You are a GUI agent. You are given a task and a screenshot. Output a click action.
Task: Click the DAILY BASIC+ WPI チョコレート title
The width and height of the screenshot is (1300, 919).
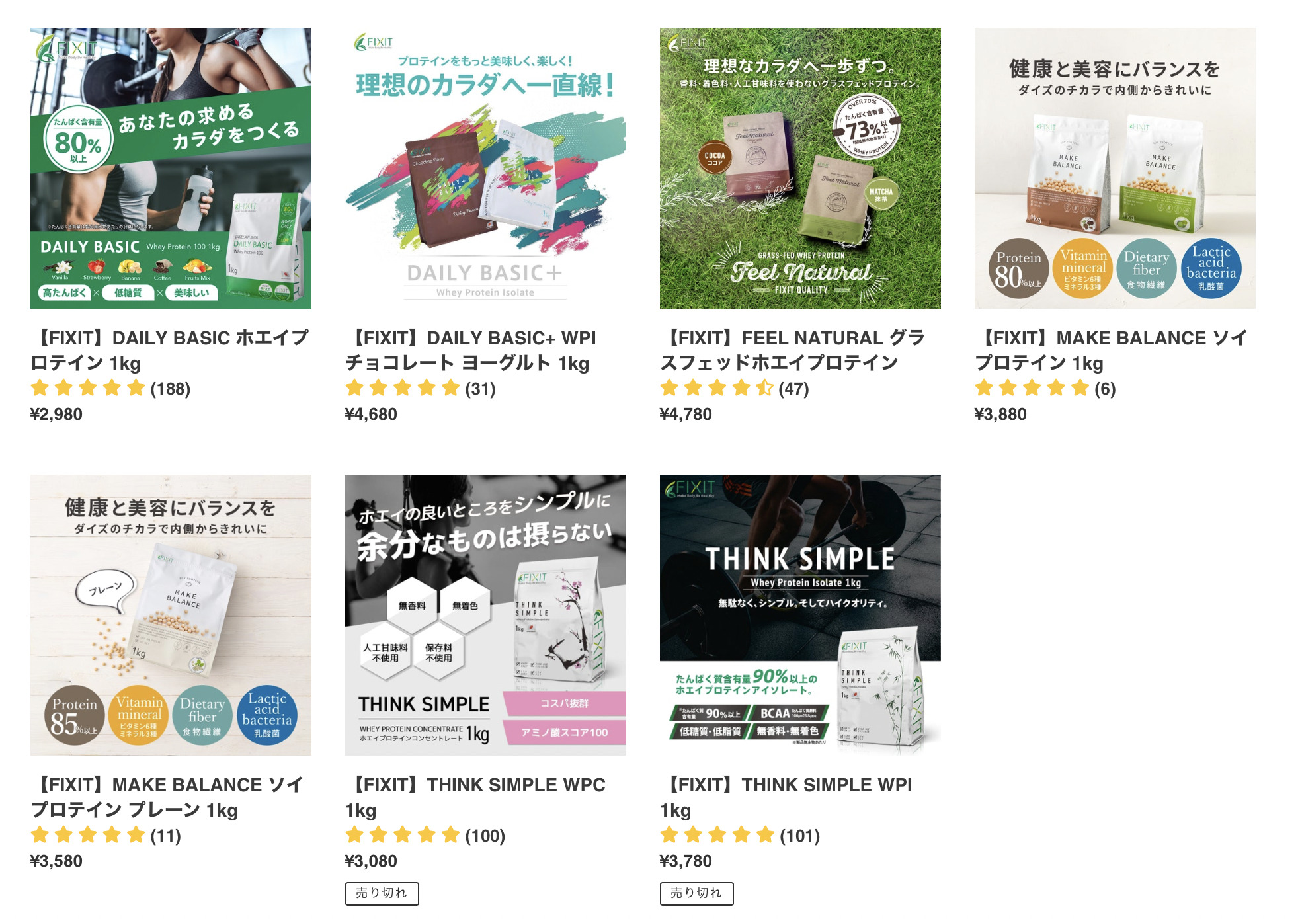470,350
